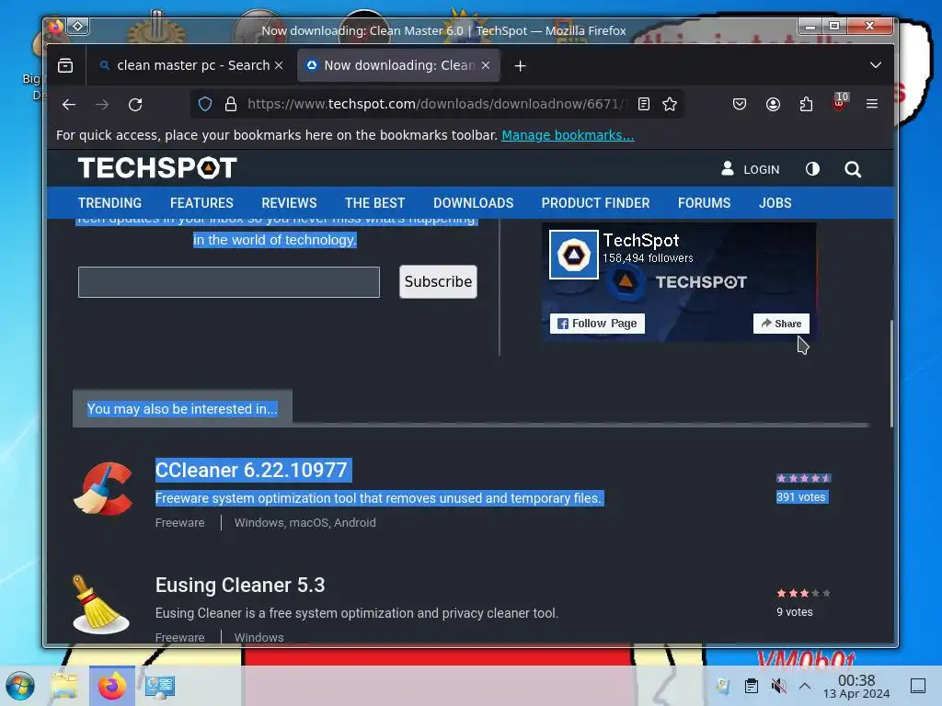The image size is (942, 706).
Task: Click the Facebook Follow Page button
Action: pos(597,324)
